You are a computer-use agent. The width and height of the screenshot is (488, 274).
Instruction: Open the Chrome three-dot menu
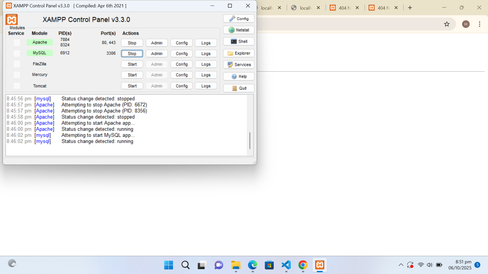[479, 24]
